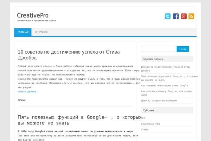Click the bold text В 2014 году Google+ стала
This screenshot has width=211, height=141.
(76, 131)
